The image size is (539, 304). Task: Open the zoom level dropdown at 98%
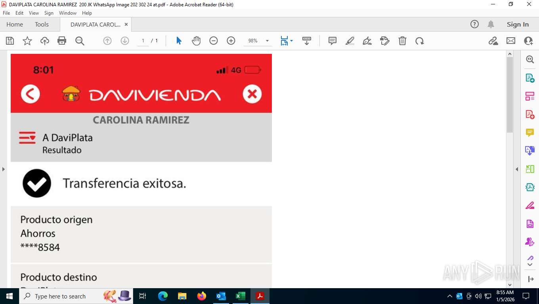(x=267, y=41)
